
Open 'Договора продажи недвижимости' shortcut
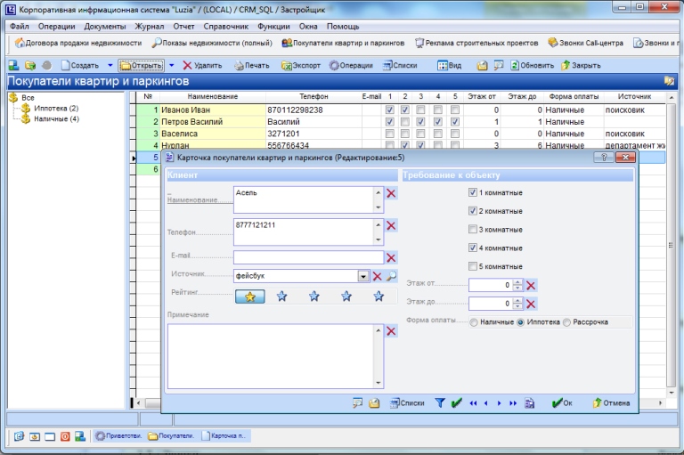[78, 43]
